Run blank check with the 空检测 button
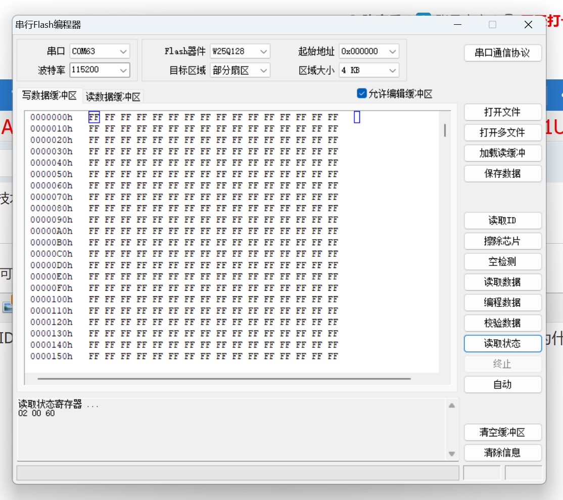This screenshot has width=563, height=500. pyautogui.click(x=502, y=261)
